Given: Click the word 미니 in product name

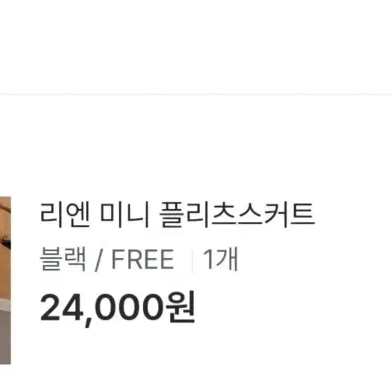Looking at the screenshot, I should (x=124, y=215).
